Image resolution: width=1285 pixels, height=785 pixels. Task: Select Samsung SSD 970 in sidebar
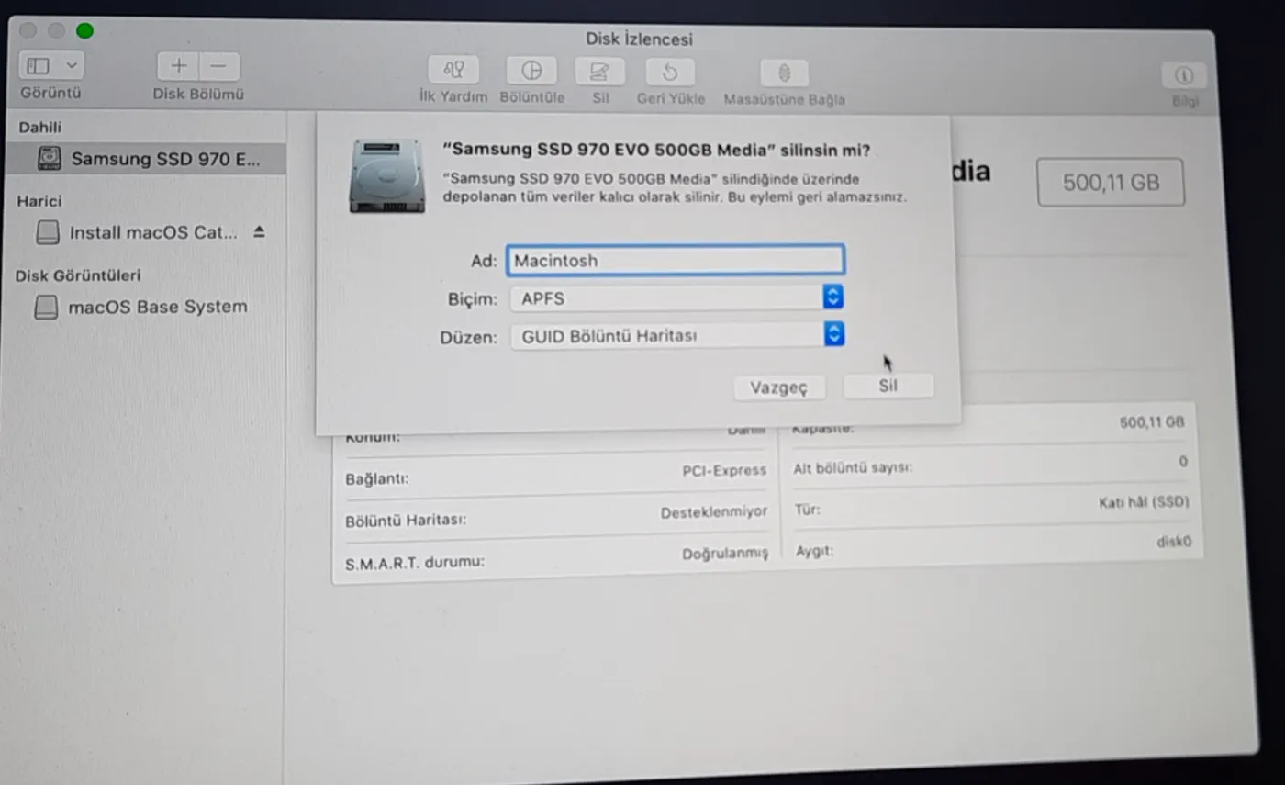point(149,159)
